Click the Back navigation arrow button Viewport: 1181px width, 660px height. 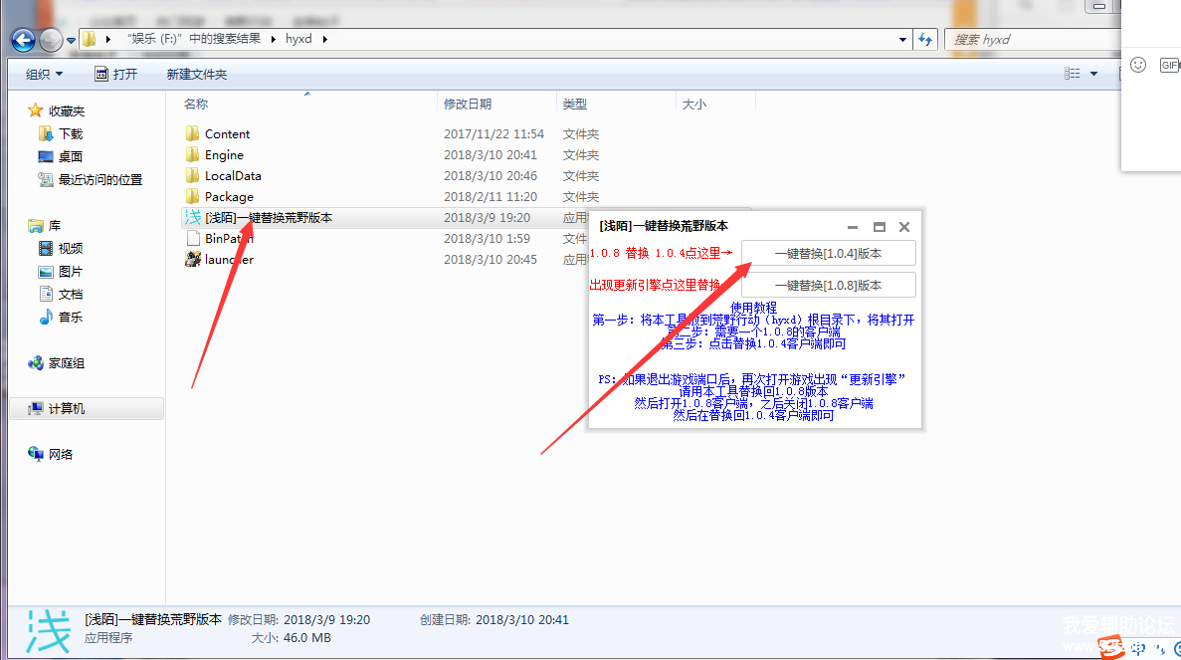coord(23,40)
